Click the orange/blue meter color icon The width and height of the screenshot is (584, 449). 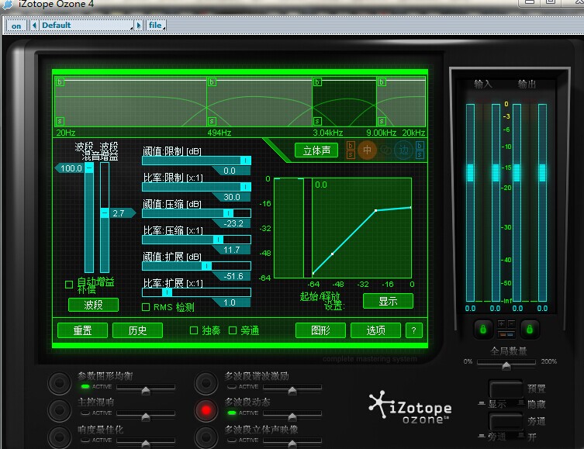coord(506,334)
